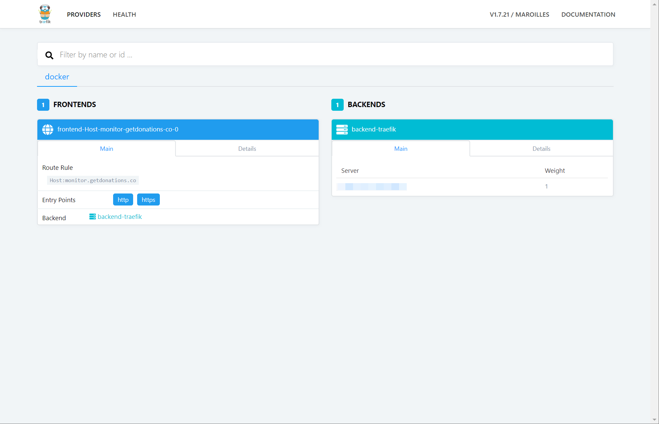
Task: Click the backend-traefik card header title
Action: pos(374,129)
